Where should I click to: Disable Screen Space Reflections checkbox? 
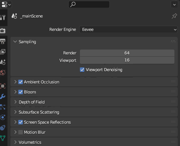(21, 122)
